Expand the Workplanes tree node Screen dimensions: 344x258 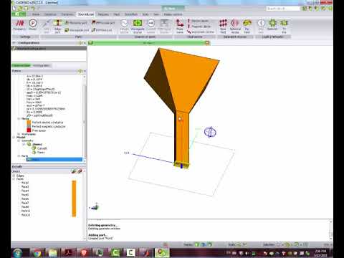(x=19, y=134)
